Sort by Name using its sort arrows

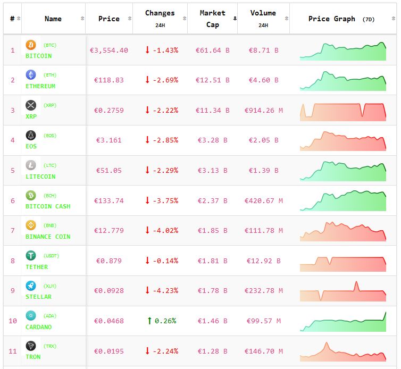(82, 19)
